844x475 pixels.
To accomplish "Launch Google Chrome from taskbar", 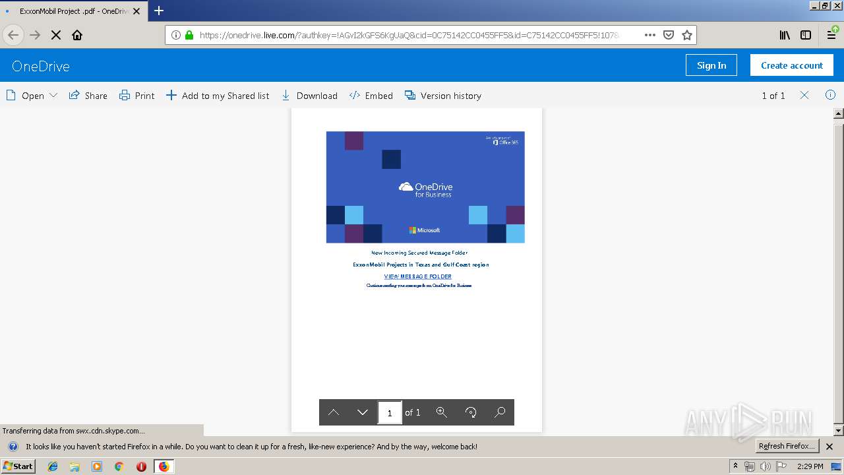I will (119, 466).
